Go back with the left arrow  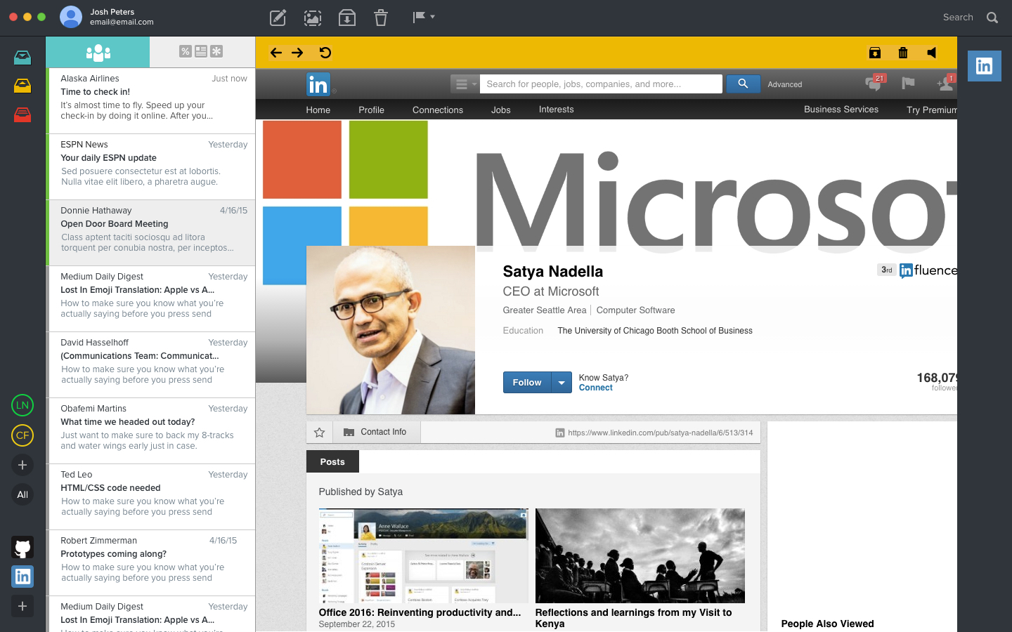click(x=276, y=53)
